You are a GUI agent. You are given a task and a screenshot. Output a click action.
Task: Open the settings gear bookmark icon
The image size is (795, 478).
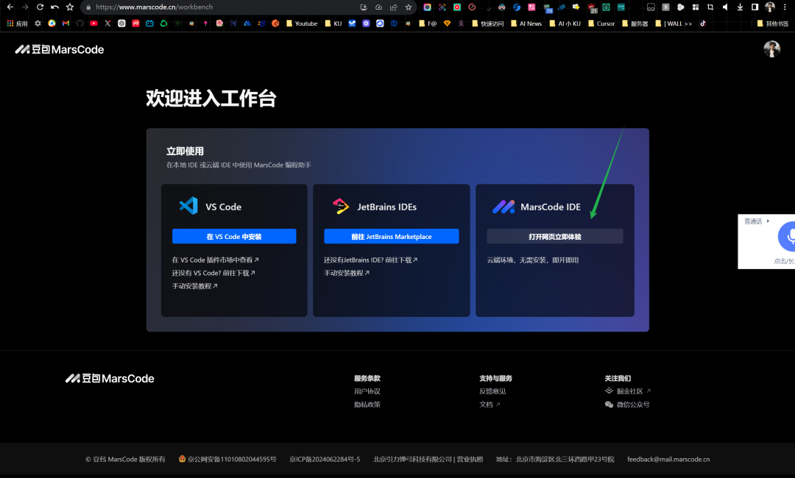(x=38, y=24)
